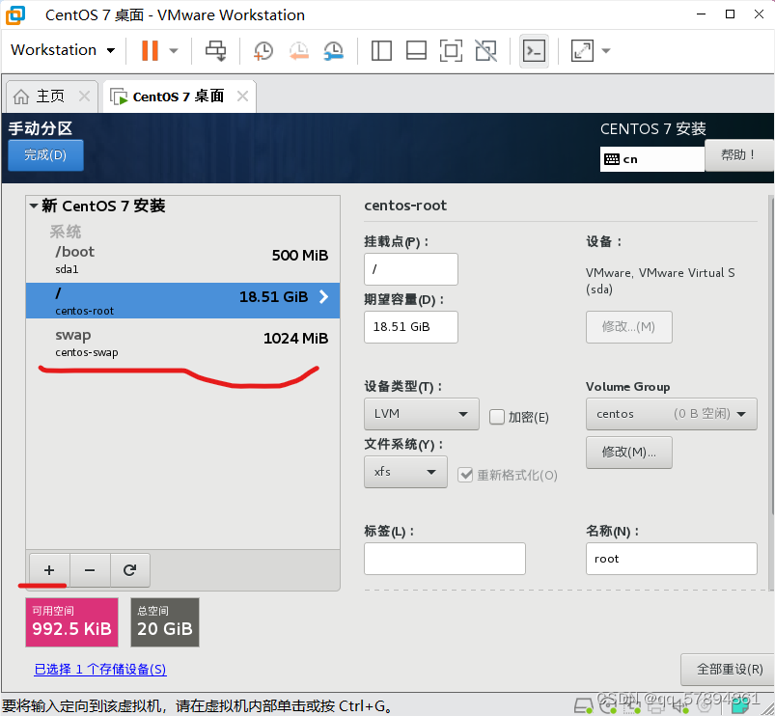The height and width of the screenshot is (716, 775).
Task: Select the /boot sda1 partition
Action: [x=182, y=260]
